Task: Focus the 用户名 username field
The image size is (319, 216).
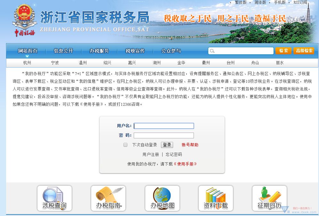Action: (164, 126)
